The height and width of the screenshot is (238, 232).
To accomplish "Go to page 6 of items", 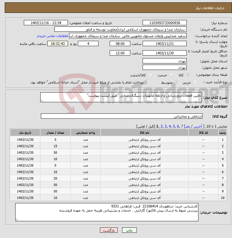I will [x=178, y=126].
